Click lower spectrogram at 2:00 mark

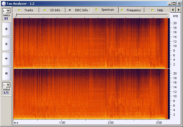click(x=110, y=94)
